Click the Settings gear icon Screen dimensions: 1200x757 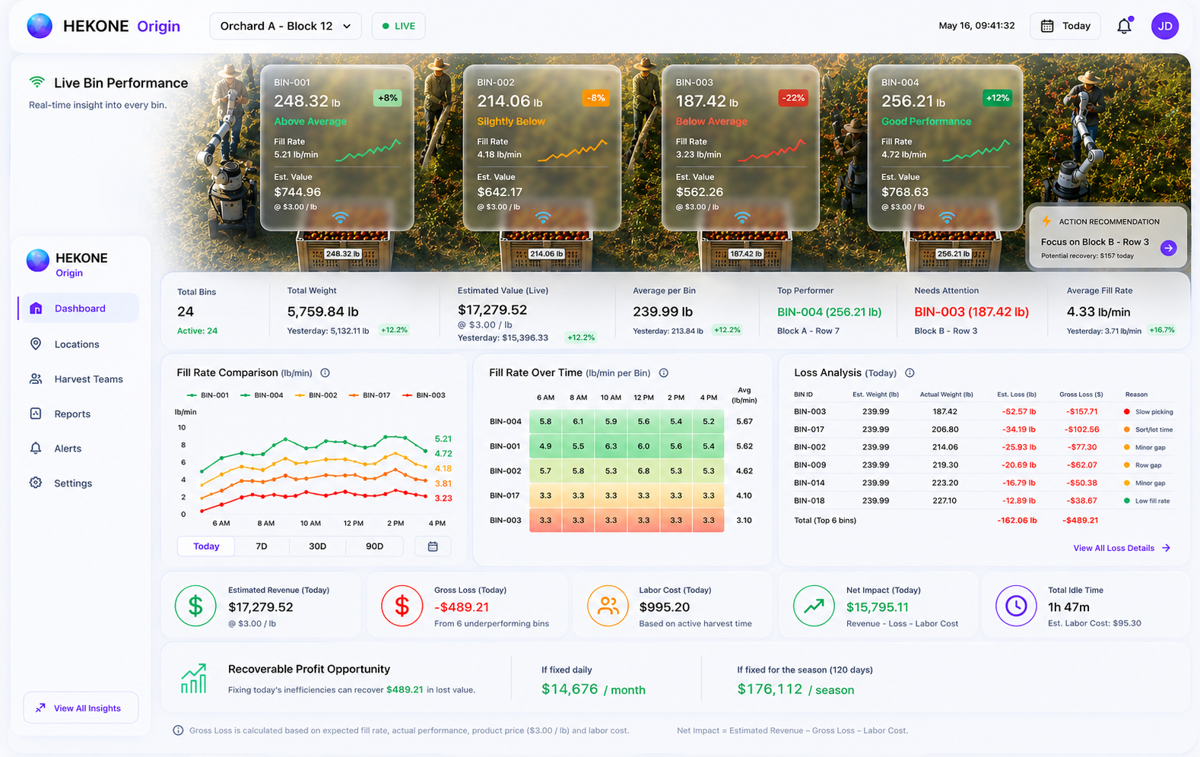coord(36,483)
